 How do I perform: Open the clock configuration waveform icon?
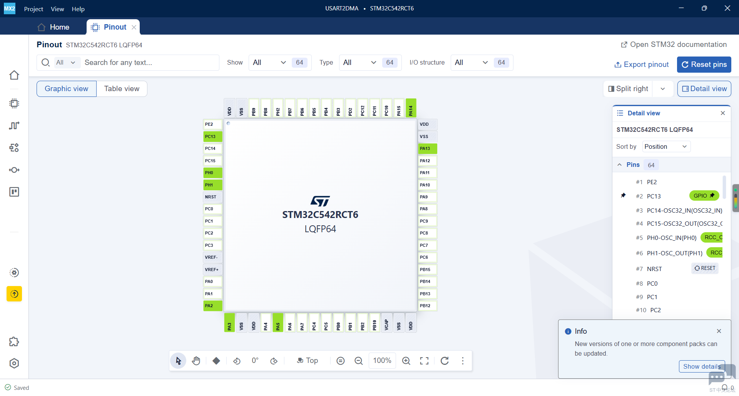click(x=14, y=126)
